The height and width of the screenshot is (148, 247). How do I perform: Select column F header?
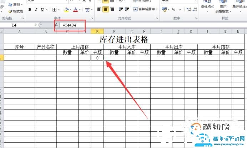114,32
